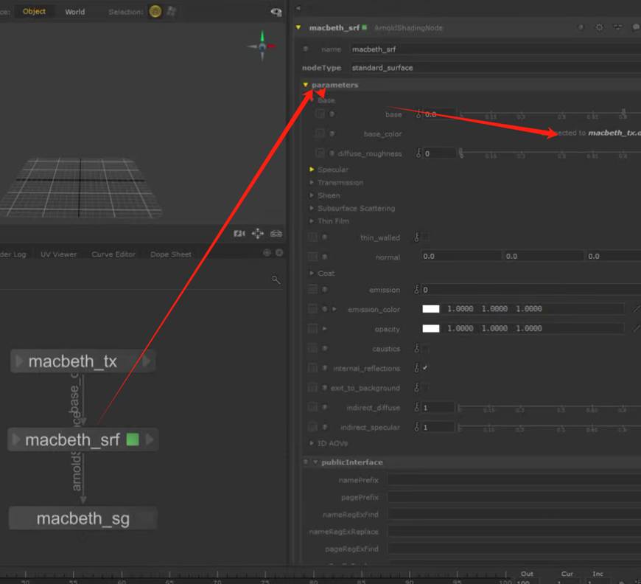Switch transform space to World
The width and height of the screenshot is (641, 584).
74,12
